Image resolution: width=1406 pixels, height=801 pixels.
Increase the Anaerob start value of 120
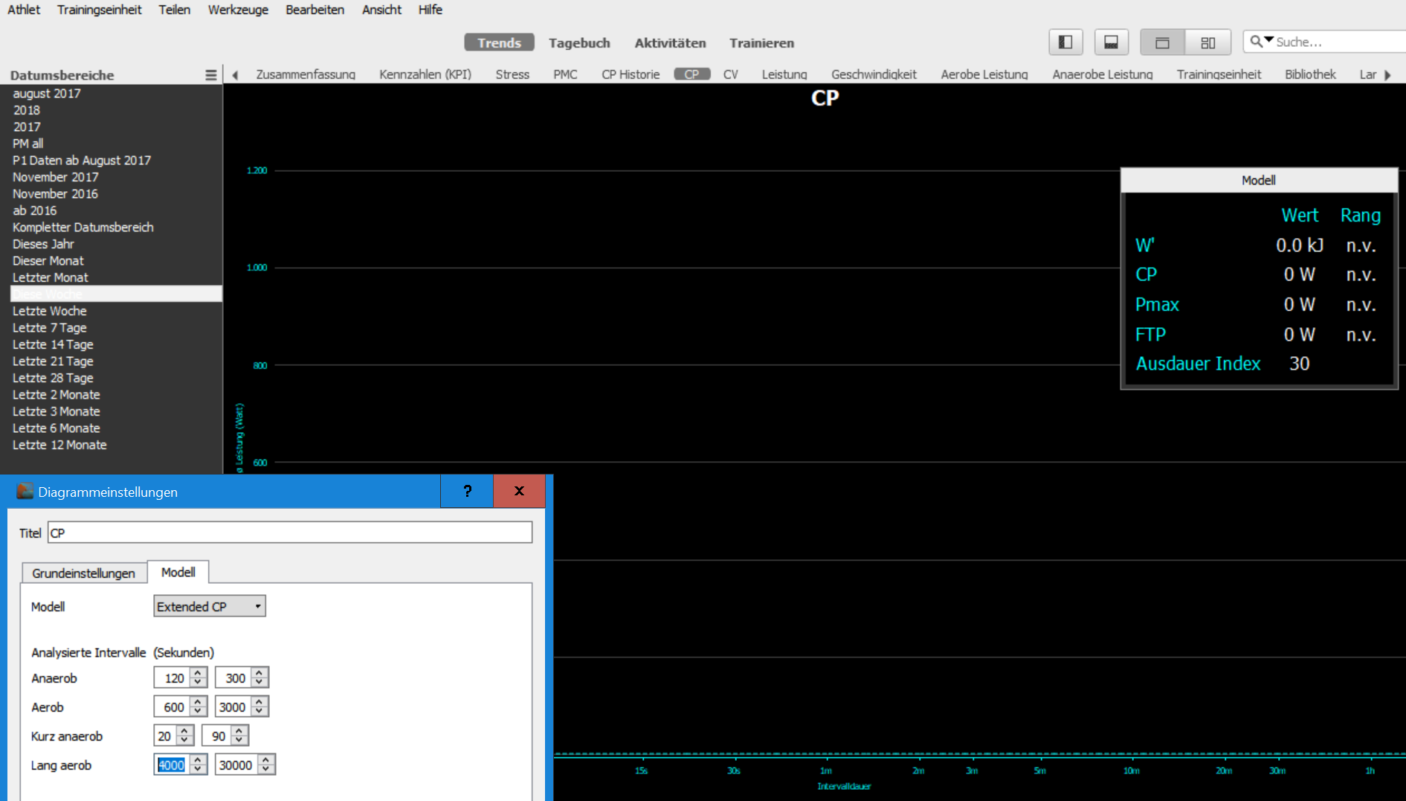tap(198, 673)
